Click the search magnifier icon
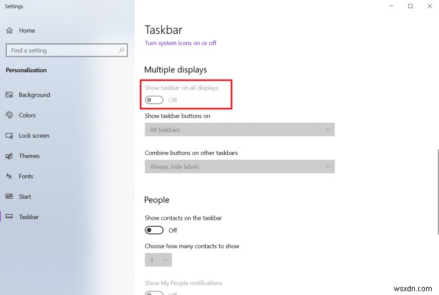This screenshot has height=295, width=439. tap(122, 51)
